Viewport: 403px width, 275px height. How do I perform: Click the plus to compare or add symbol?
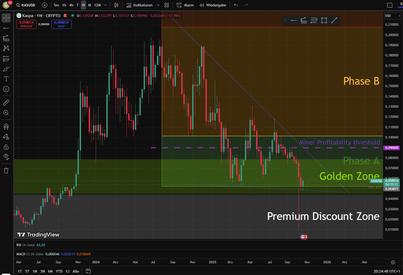point(45,5)
